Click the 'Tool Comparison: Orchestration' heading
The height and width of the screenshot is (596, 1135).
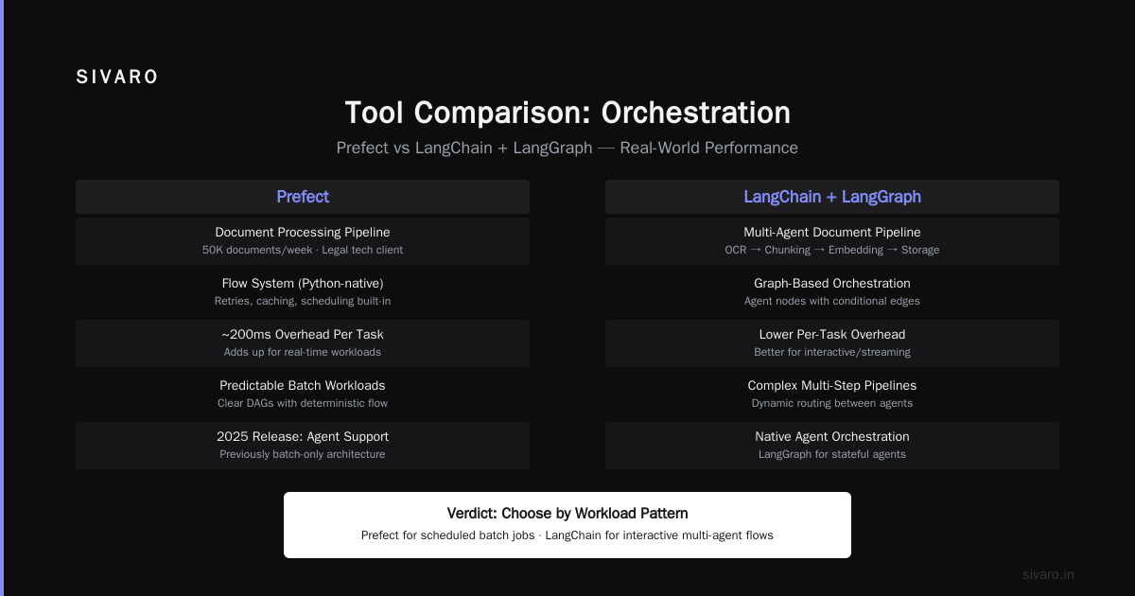tap(567, 113)
